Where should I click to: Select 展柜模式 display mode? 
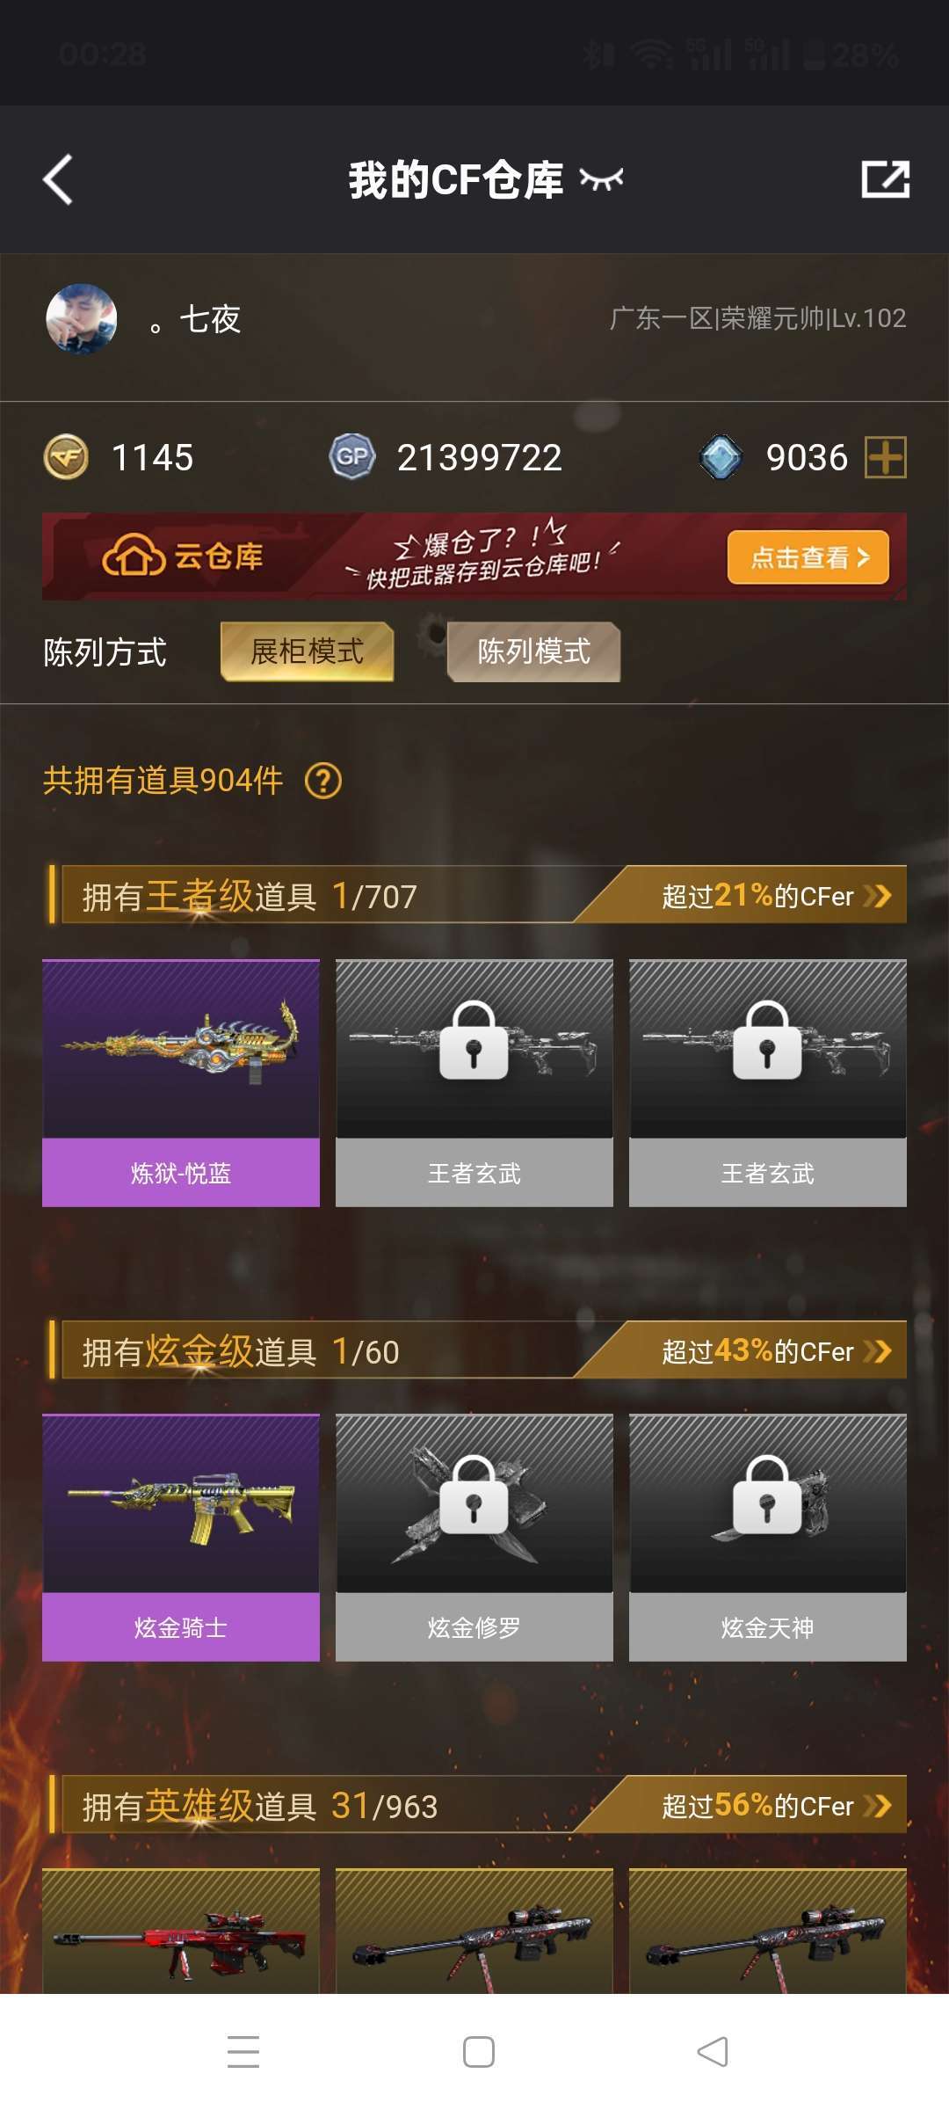tap(307, 651)
